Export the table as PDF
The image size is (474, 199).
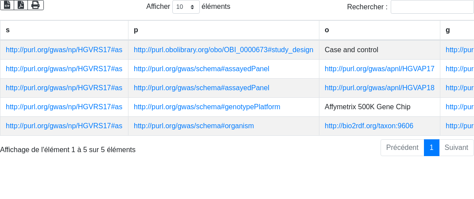coord(21,5)
